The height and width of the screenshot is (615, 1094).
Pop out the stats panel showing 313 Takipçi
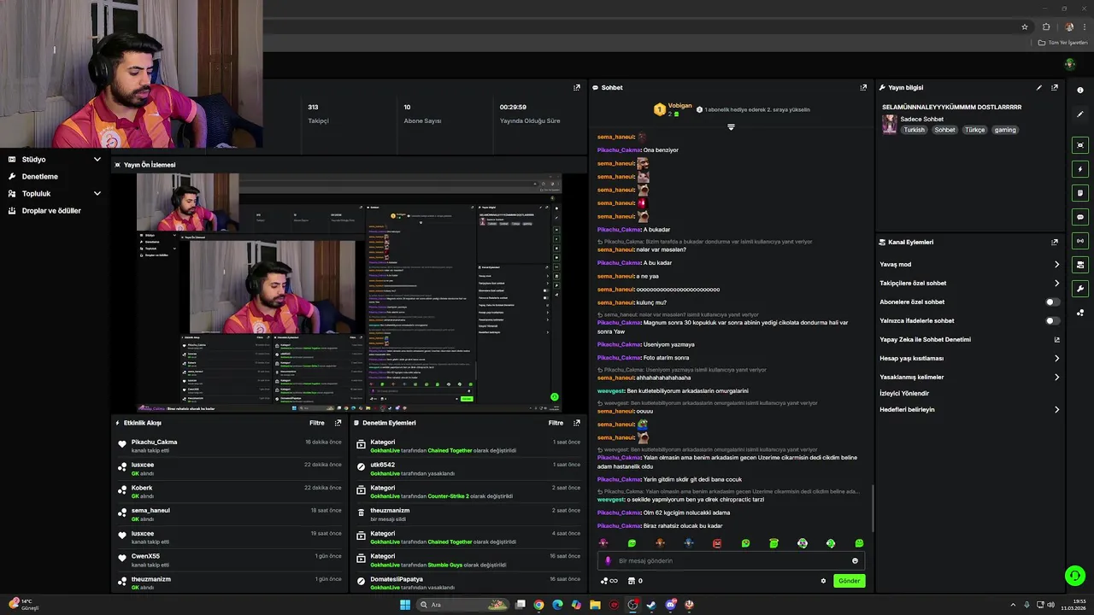(x=577, y=87)
